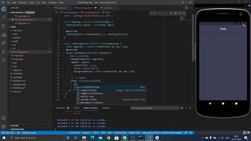The image size is (251, 141).
Task: Open the Explorer view in activity bar
Action: (4, 9)
